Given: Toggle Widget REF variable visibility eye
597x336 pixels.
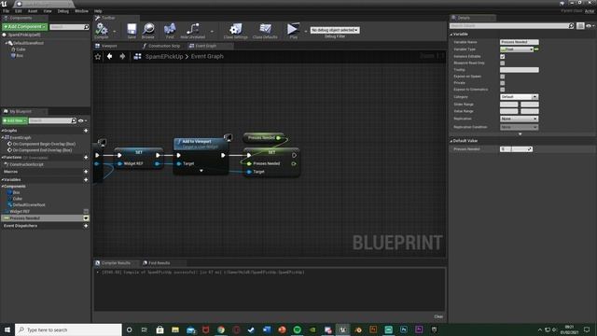Looking at the screenshot, I should [86, 211].
